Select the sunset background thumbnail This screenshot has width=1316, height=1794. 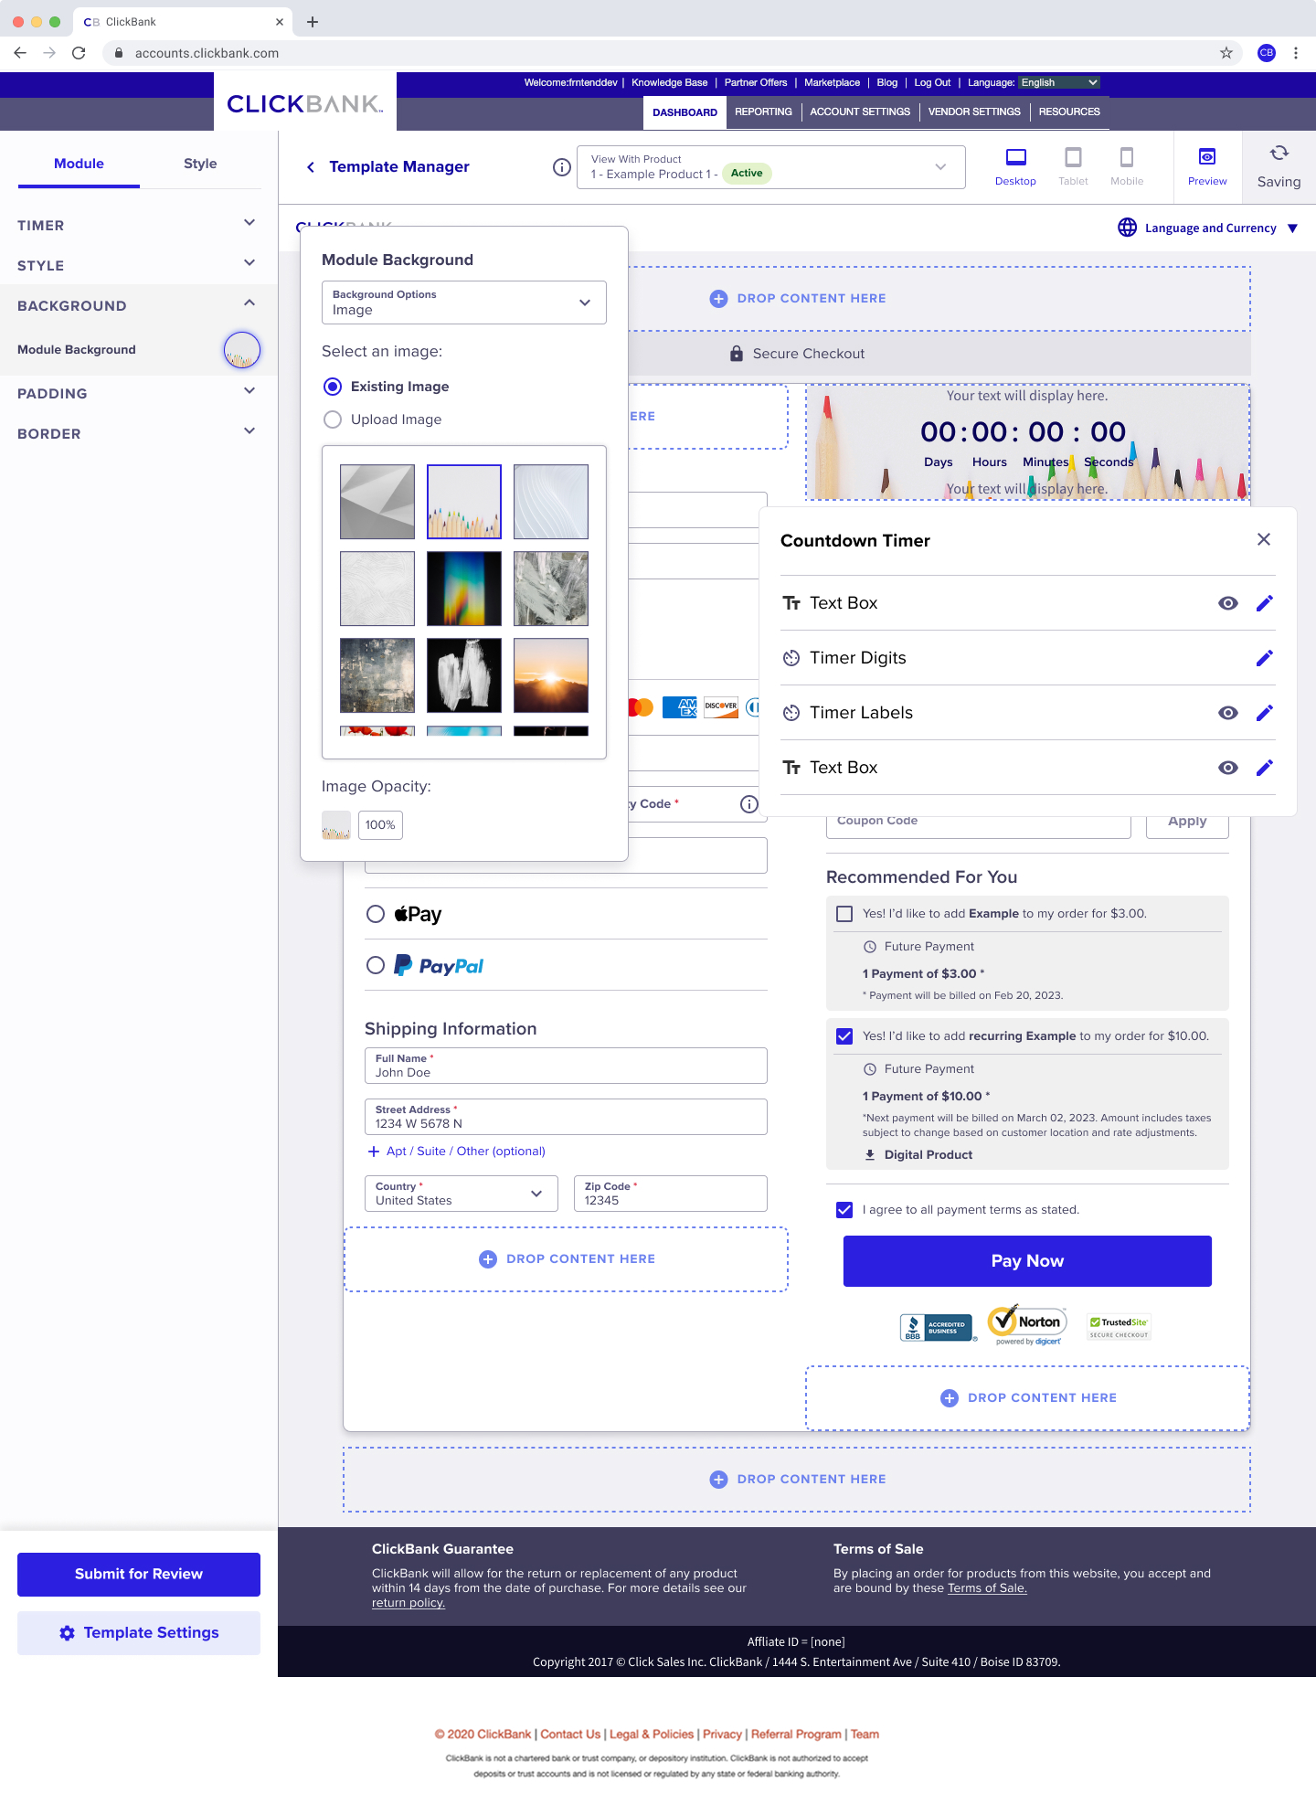click(x=551, y=675)
